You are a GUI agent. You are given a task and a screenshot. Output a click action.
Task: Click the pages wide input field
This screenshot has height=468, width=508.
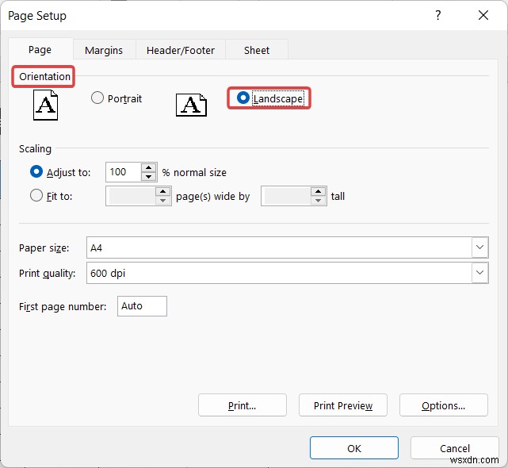click(x=131, y=196)
